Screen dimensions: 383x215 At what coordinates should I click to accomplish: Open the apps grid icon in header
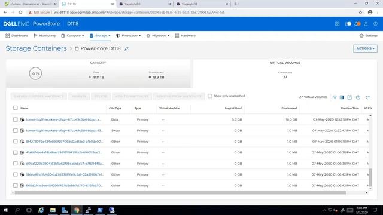tap(337, 24)
